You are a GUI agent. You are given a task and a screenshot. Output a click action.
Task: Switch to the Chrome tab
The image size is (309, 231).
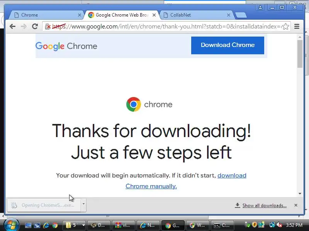(45, 15)
